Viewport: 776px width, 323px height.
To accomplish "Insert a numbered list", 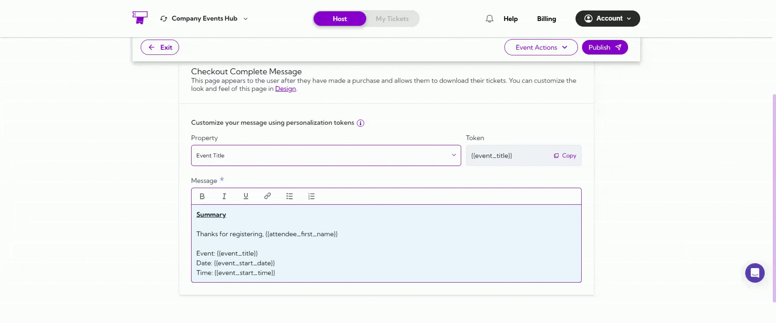I will (x=311, y=196).
